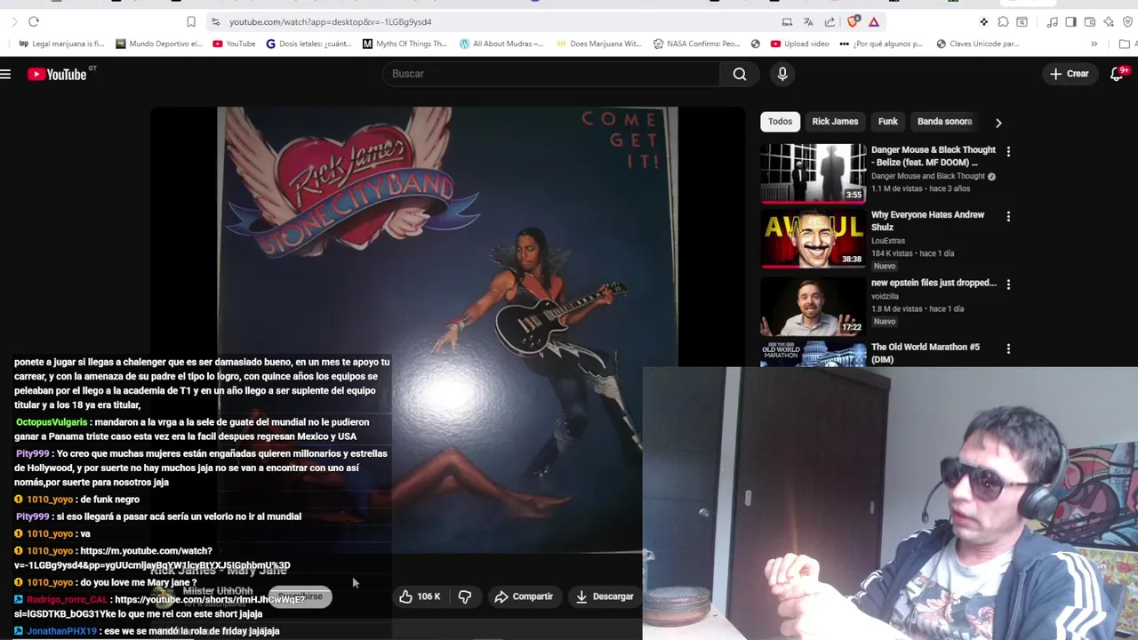This screenshot has height=640, width=1138.
Task: Expand next category chips with right arrow
Action: pyautogui.click(x=998, y=123)
